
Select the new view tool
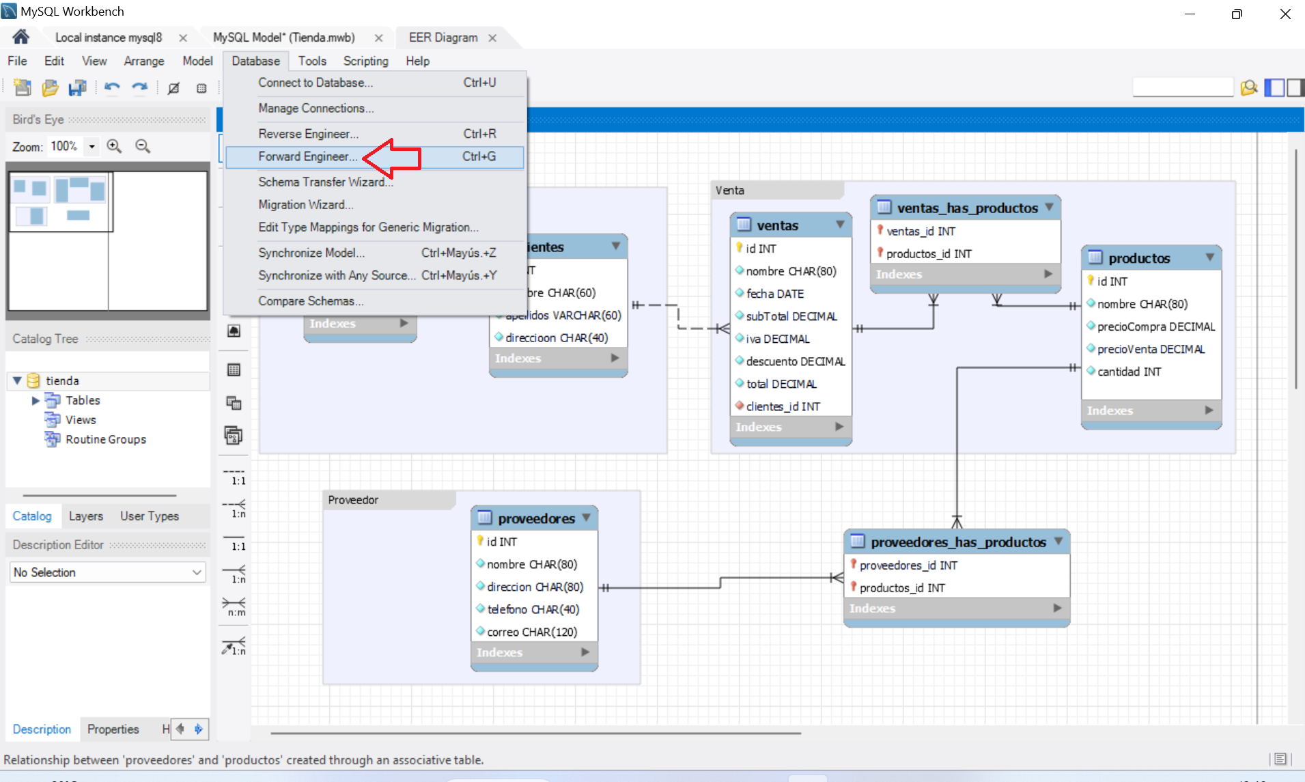click(x=234, y=403)
